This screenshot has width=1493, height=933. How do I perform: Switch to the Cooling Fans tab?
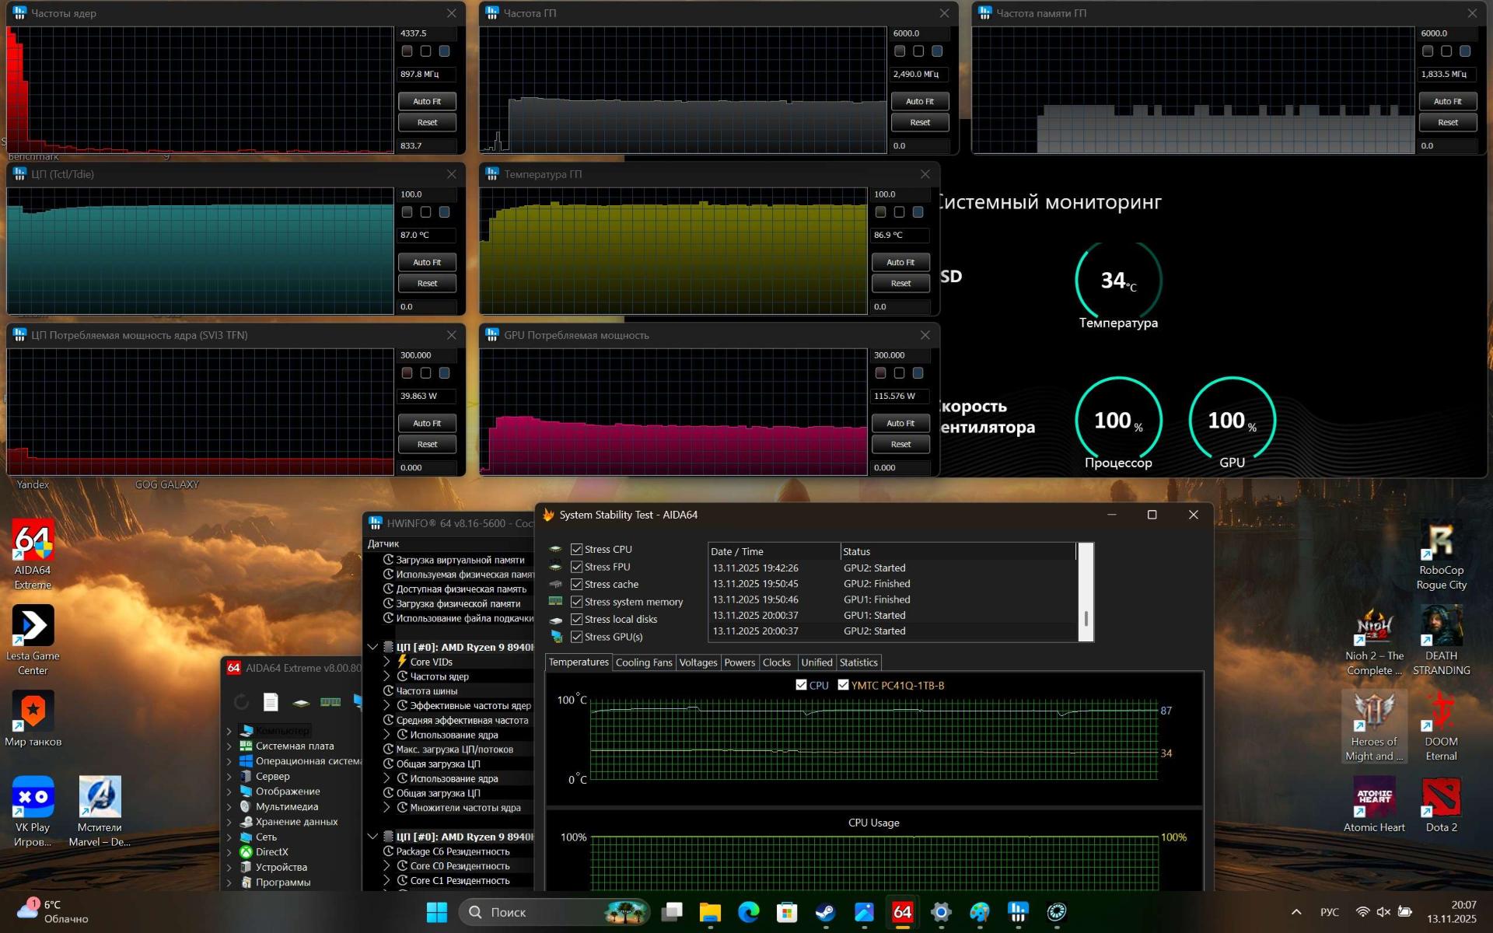pyautogui.click(x=643, y=662)
